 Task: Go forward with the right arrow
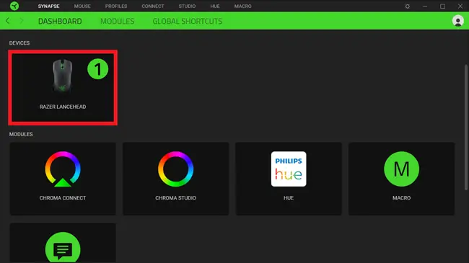pos(21,21)
